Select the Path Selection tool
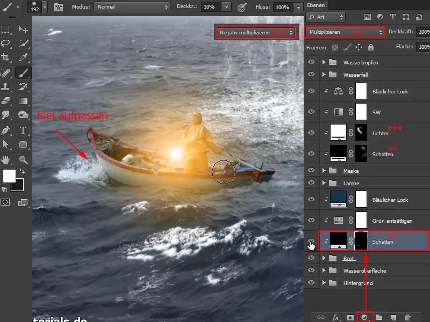 (x=5, y=144)
